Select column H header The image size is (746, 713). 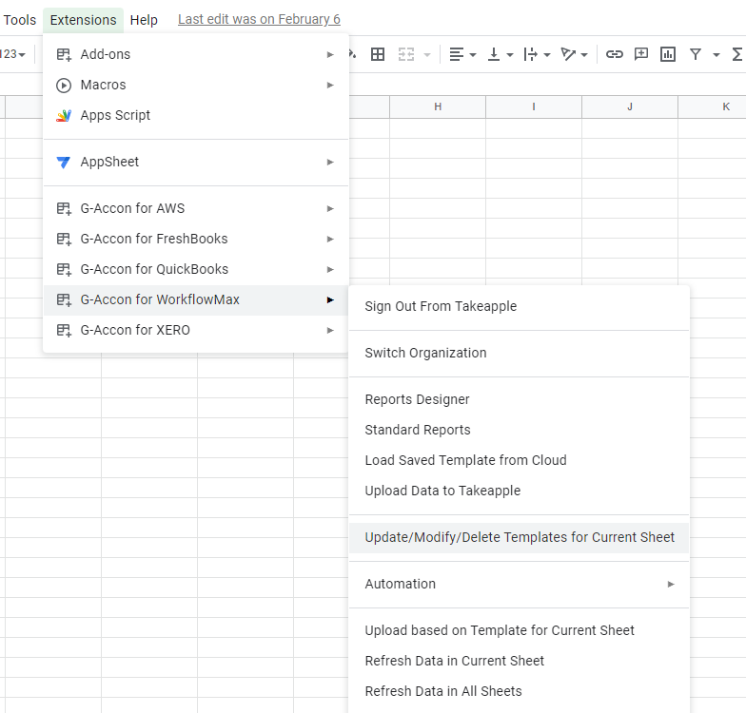point(438,106)
